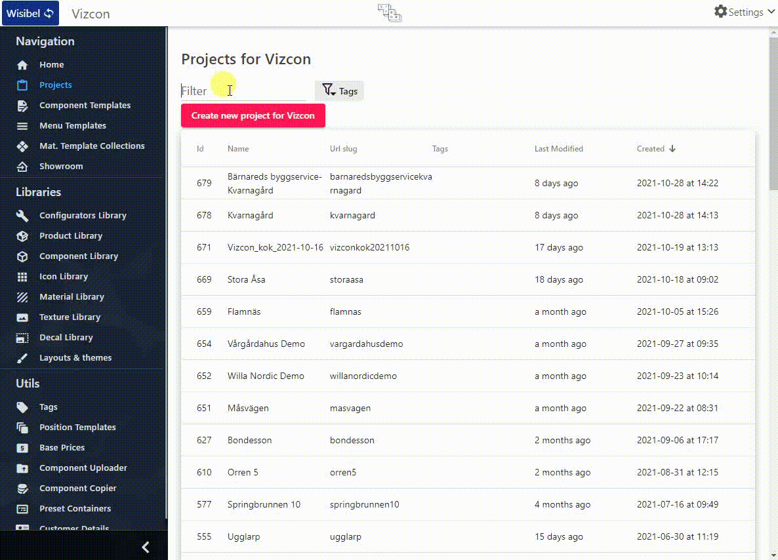The height and width of the screenshot is (560, 778).
Task: Open the Kvarnagård project row
Action: pyautogui.click(x=250, y=215)
